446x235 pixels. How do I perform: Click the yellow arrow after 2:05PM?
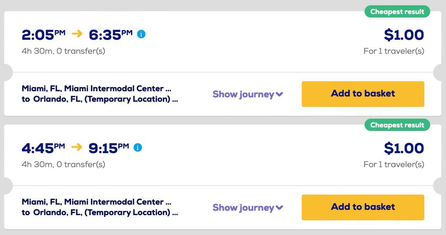(x=77, y=34)
